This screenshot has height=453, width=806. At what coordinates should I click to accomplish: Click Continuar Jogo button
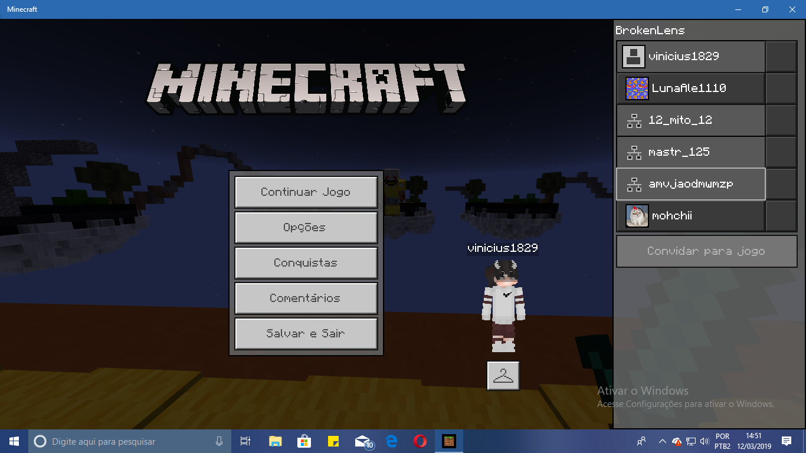click(306, 192)
